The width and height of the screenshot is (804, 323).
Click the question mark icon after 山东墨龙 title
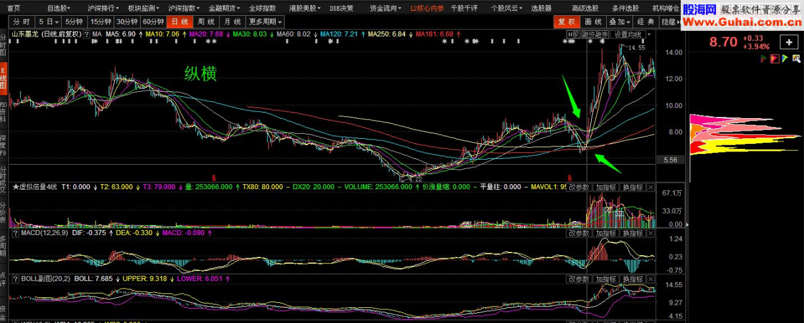[x=87, y=34]
